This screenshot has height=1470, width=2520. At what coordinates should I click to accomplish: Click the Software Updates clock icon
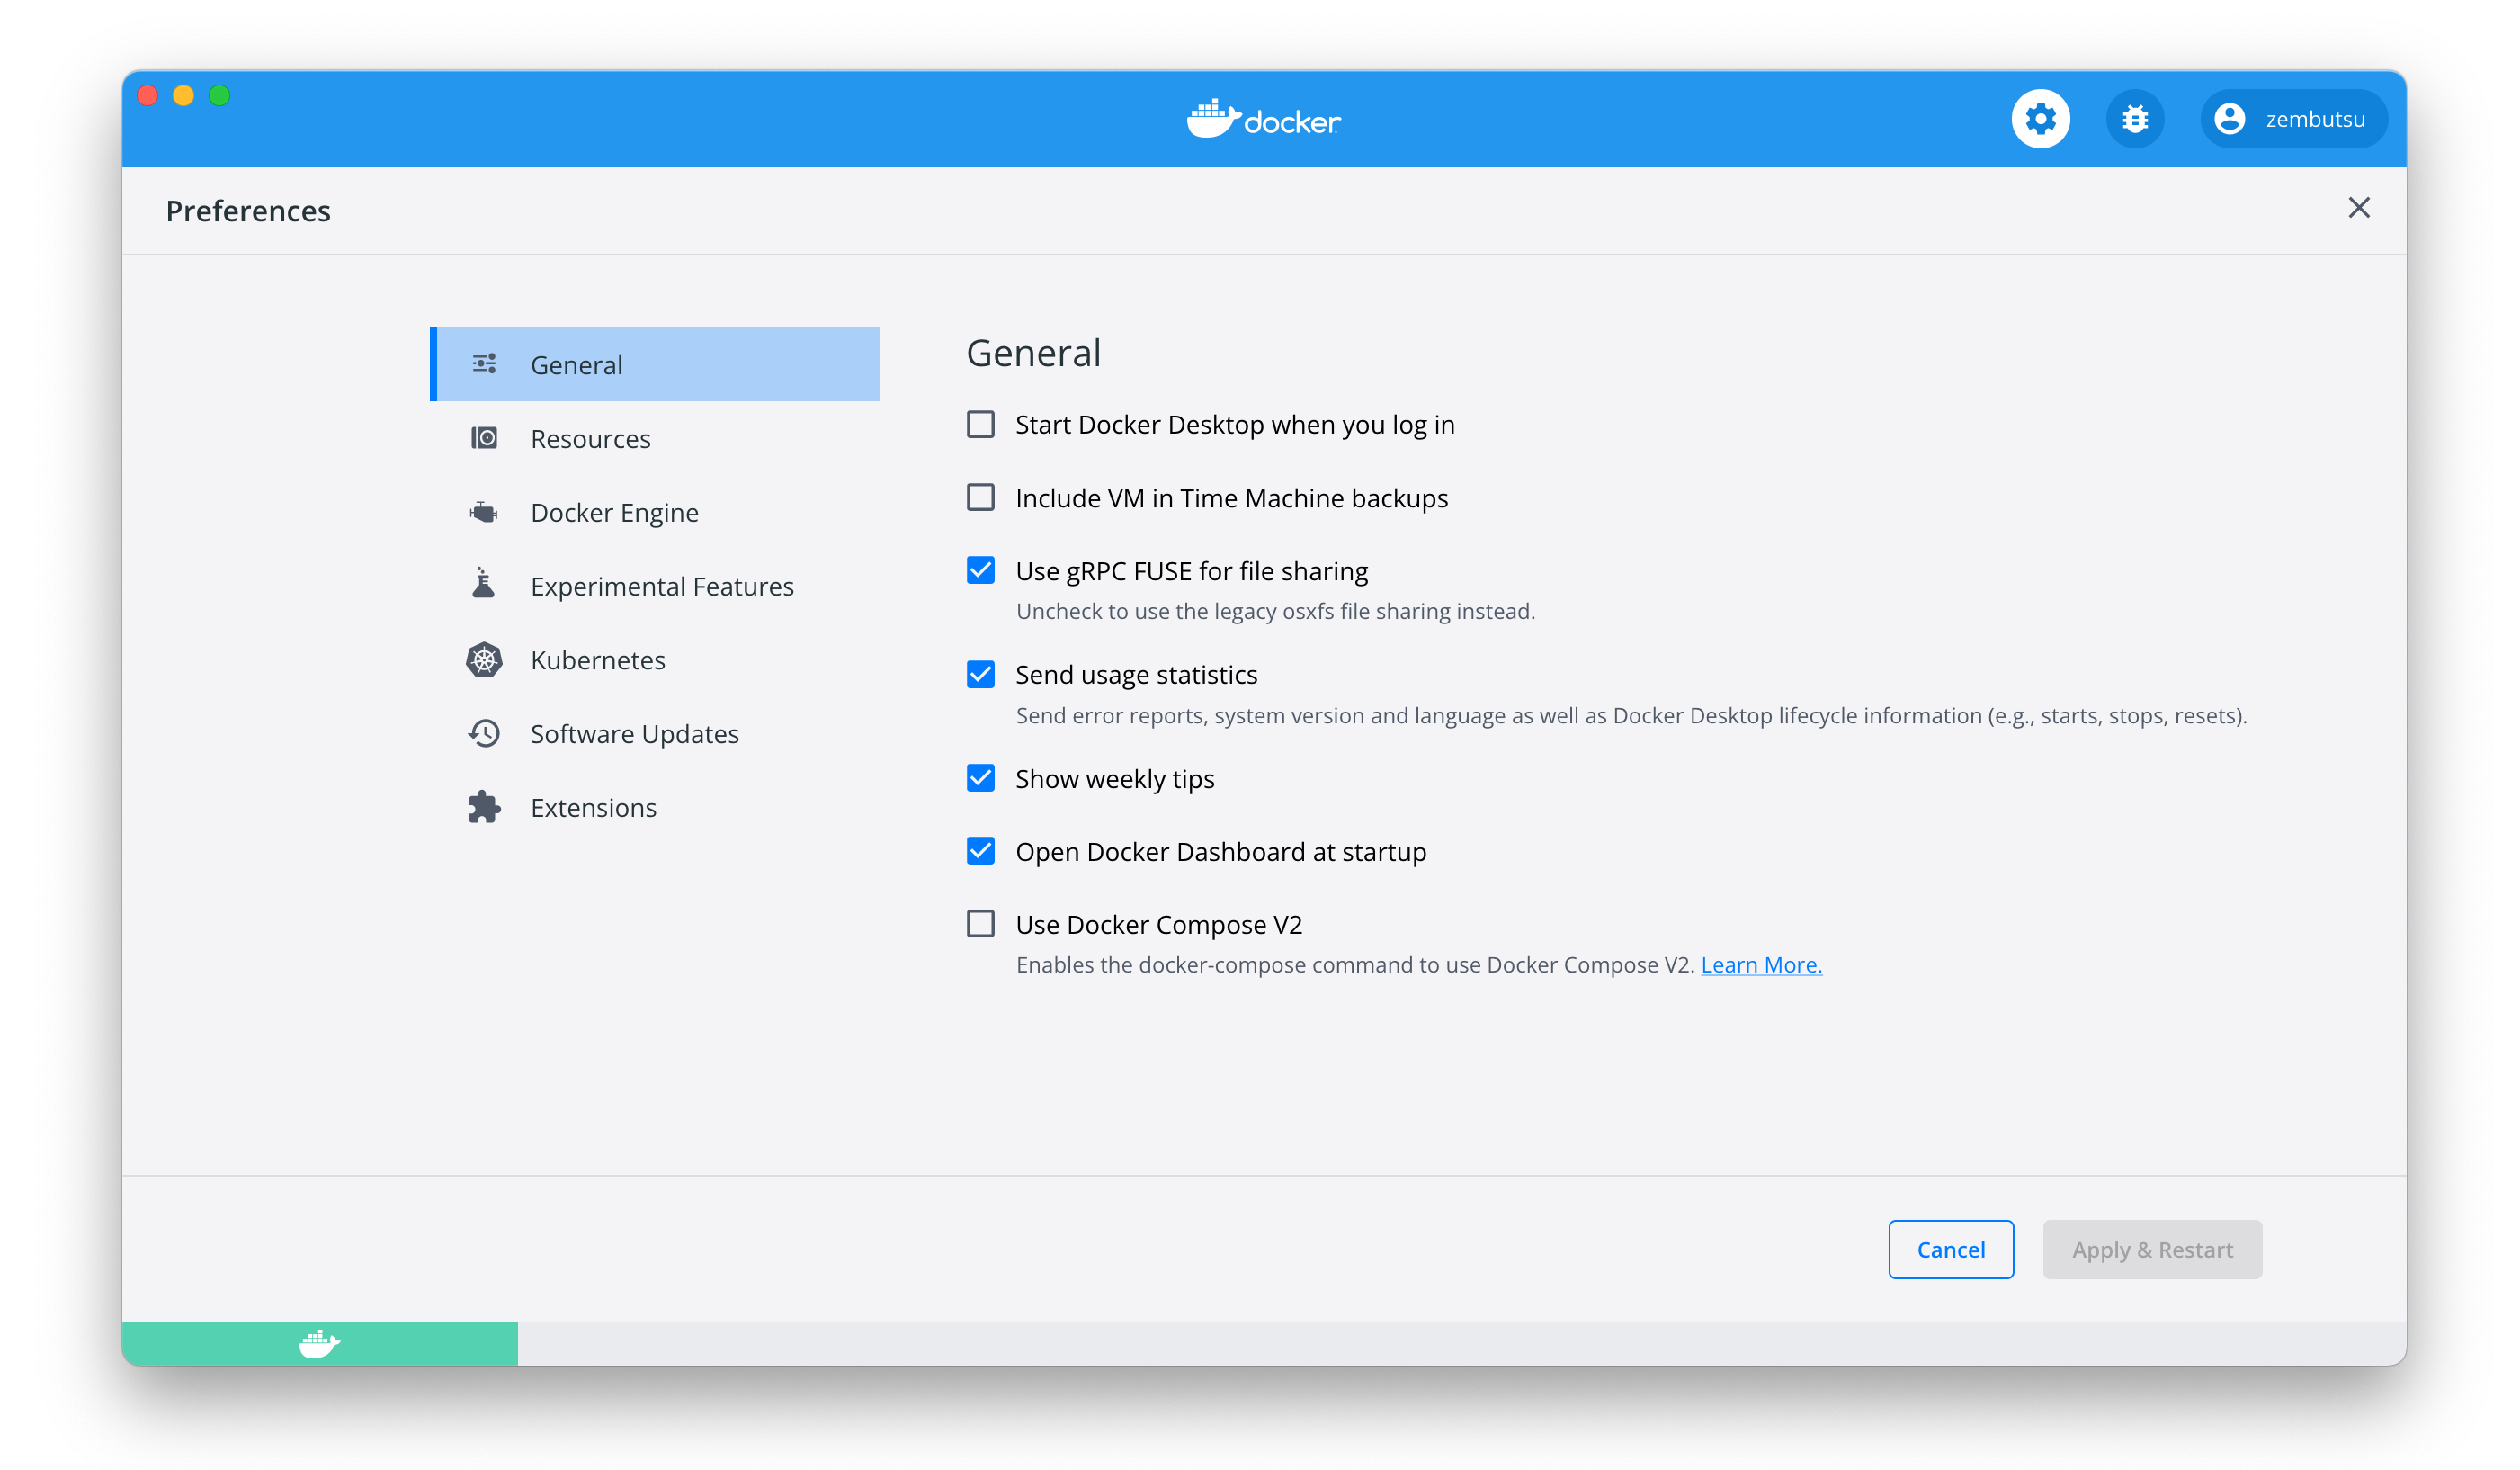tap(484, 733)
